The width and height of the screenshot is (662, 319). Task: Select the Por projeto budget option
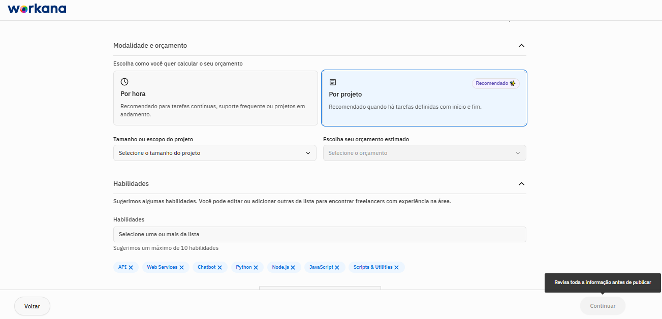424,98
